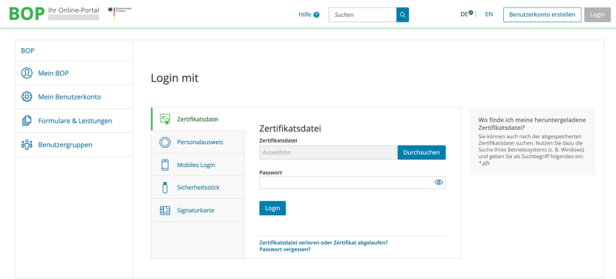This screenshot has height=279, width=616.
Task: Click the Personalausweis login icon
Action: [x=165, y=142]
